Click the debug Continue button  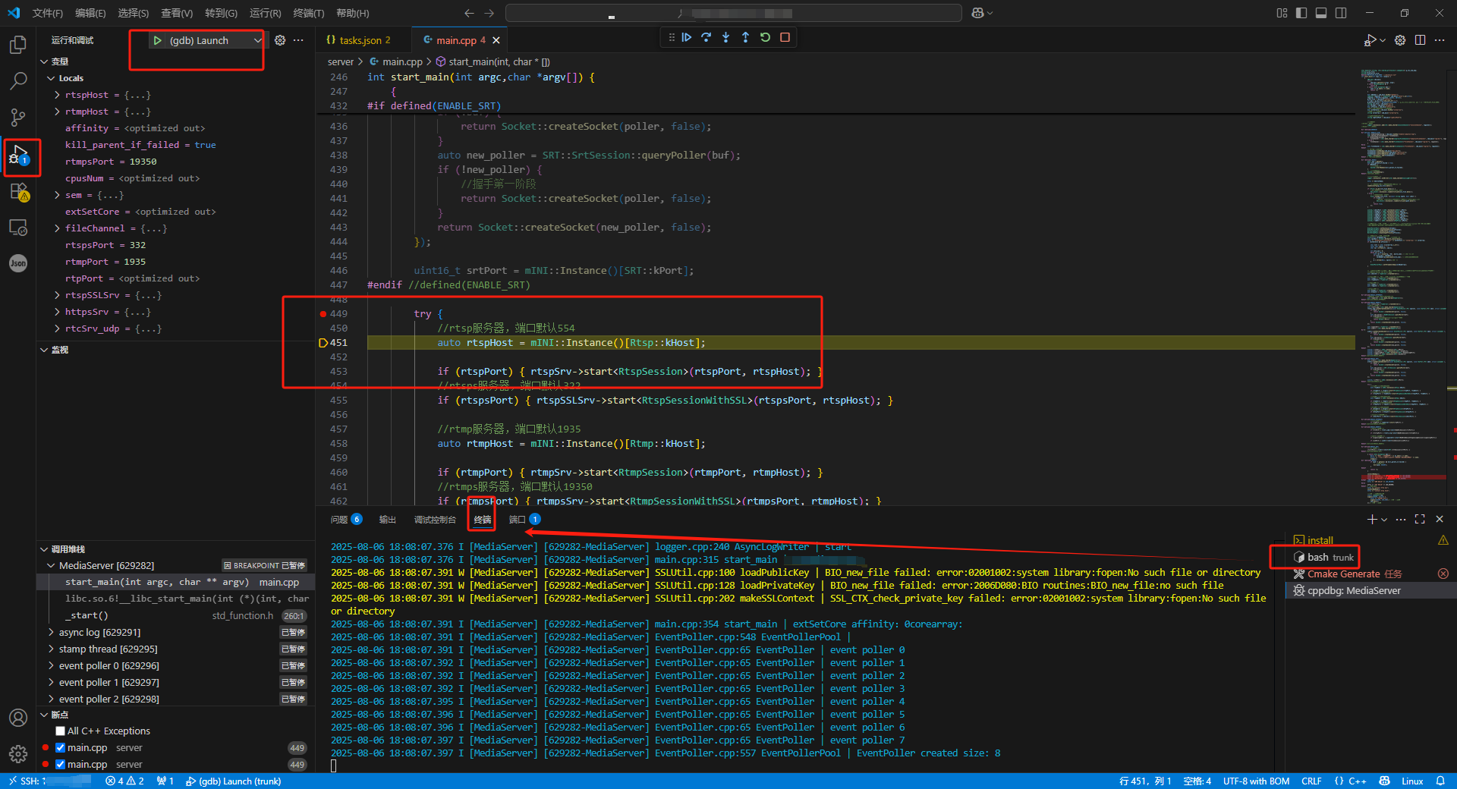point(687,37)
